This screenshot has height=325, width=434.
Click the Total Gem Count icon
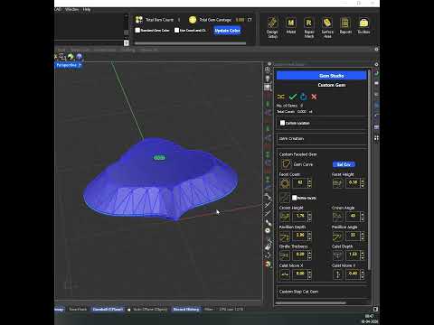(139, 20)
